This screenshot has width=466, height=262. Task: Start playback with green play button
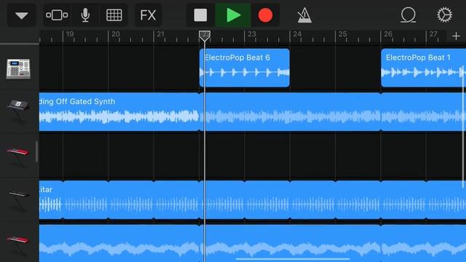233,15
